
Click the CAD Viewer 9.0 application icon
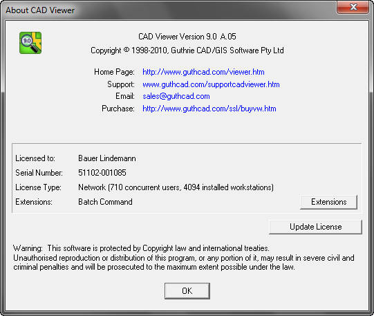tap(30, 43)
